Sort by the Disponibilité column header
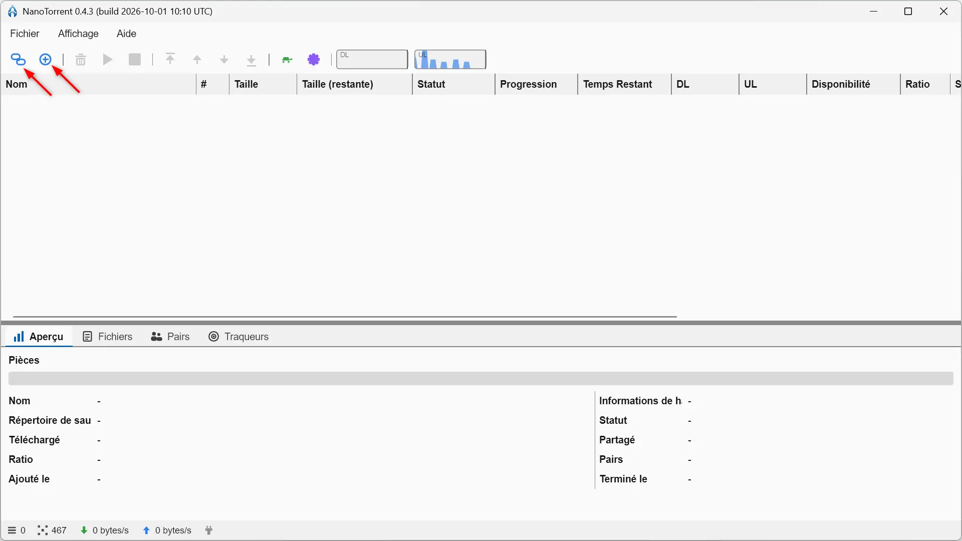 pos(853,84)
